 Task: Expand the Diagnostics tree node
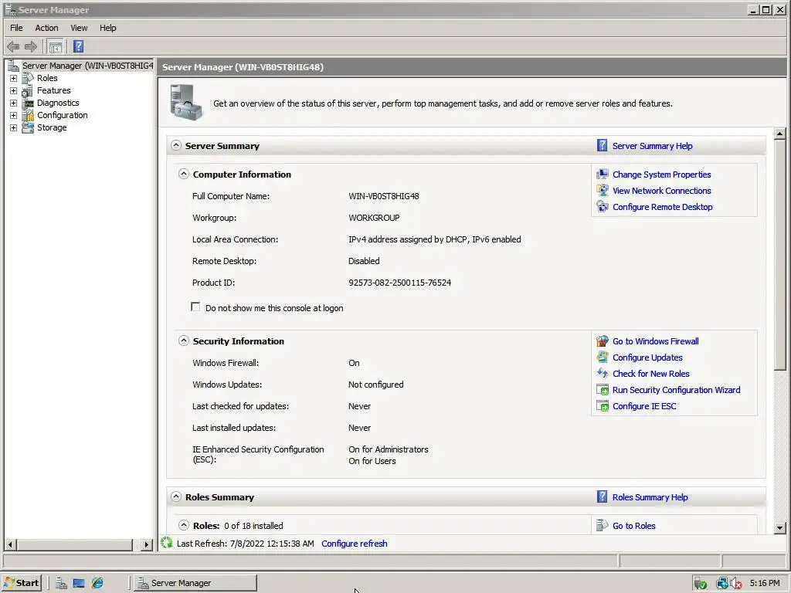point(14,103)
